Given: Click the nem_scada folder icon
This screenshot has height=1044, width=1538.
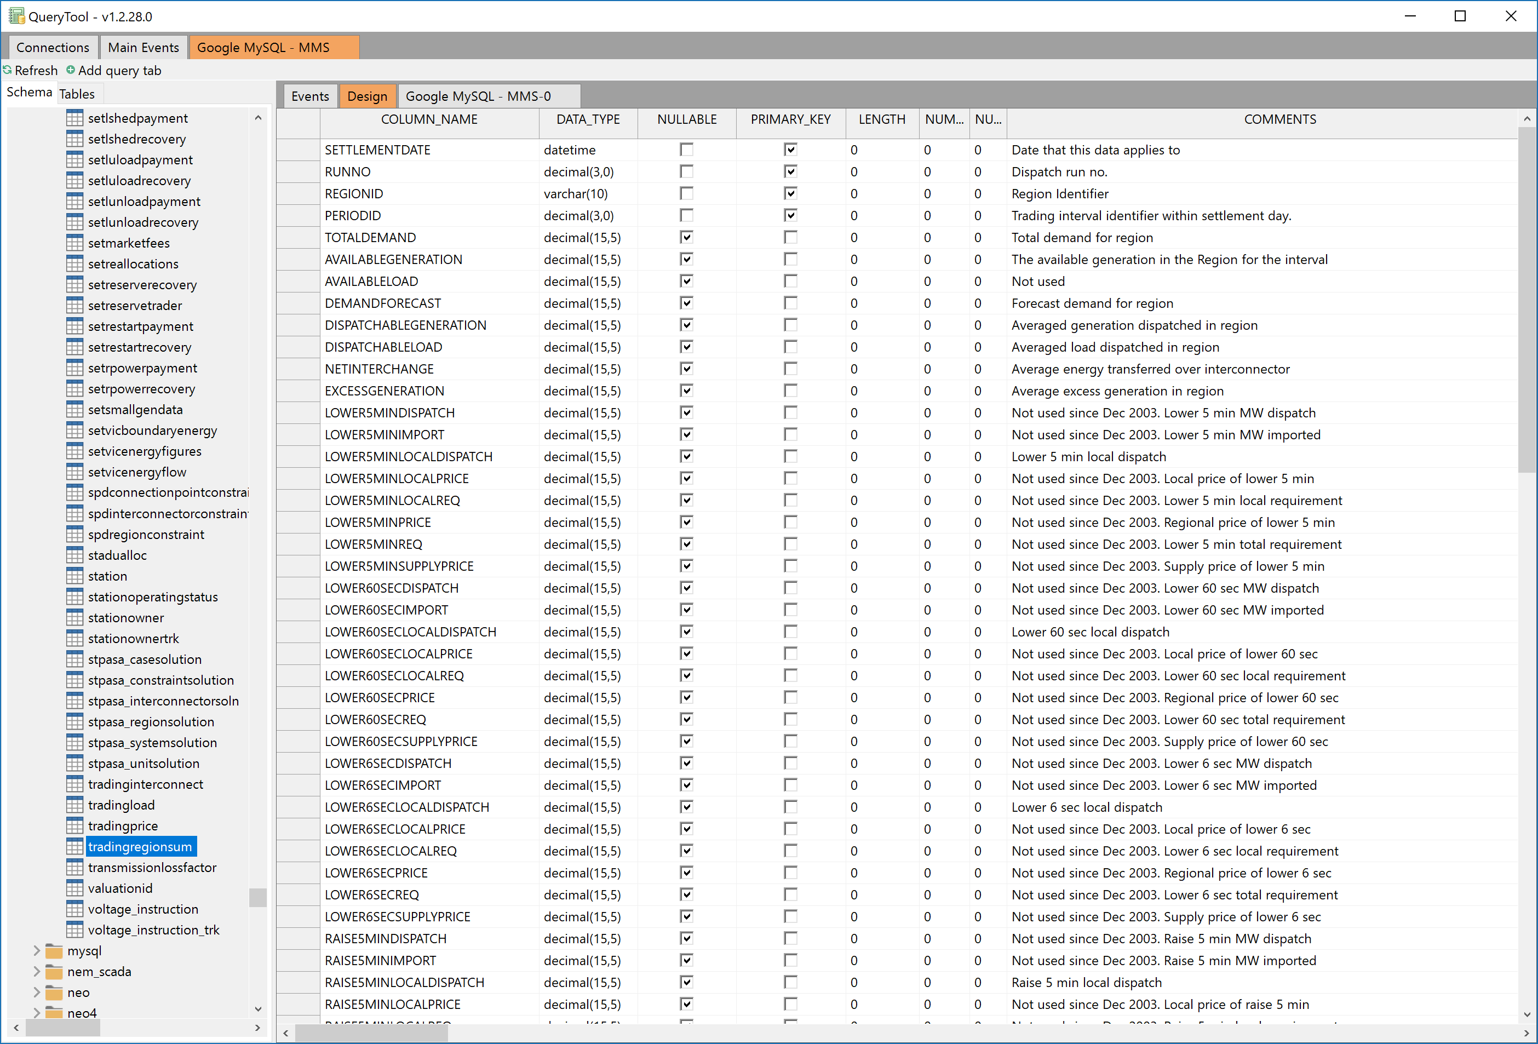Looking at the screenshot, I should [54, 972].
